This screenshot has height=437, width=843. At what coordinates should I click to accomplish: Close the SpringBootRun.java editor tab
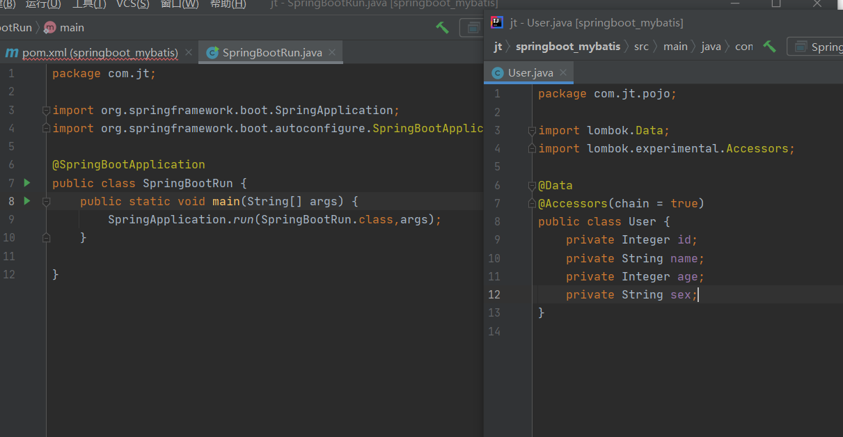(332, 52)
